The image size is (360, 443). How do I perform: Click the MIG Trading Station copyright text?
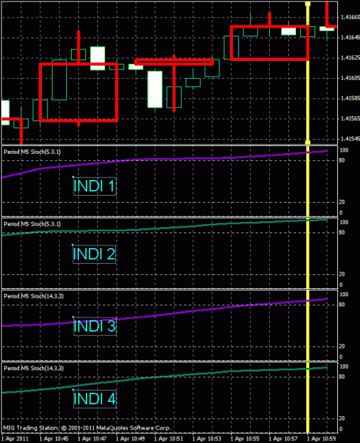pyautogui.click(x=87, y=428)
